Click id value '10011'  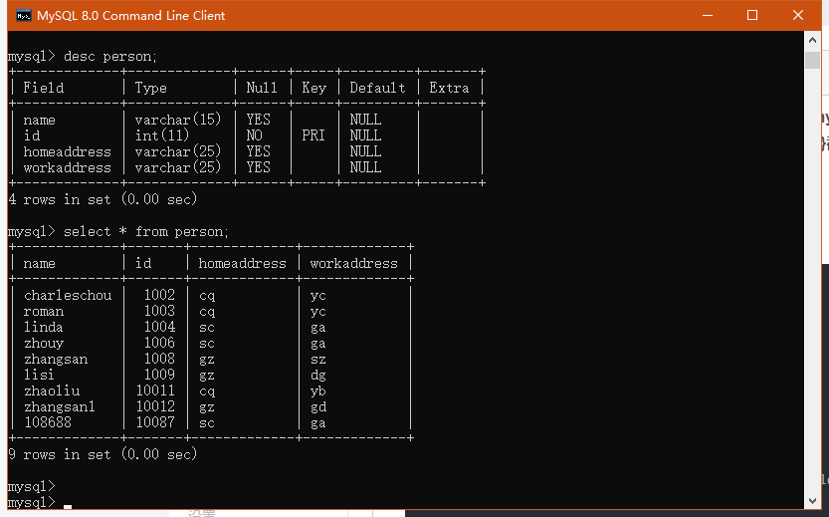click(x=155, y=390)
